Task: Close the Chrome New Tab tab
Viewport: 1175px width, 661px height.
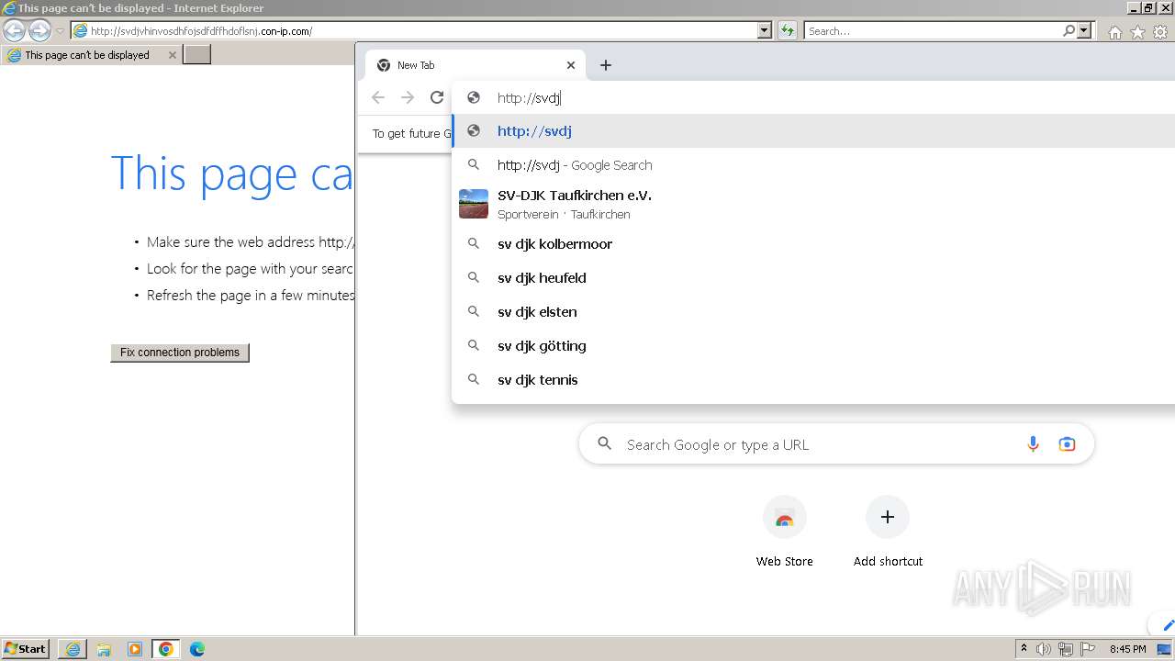Action: tap(571, 65)
